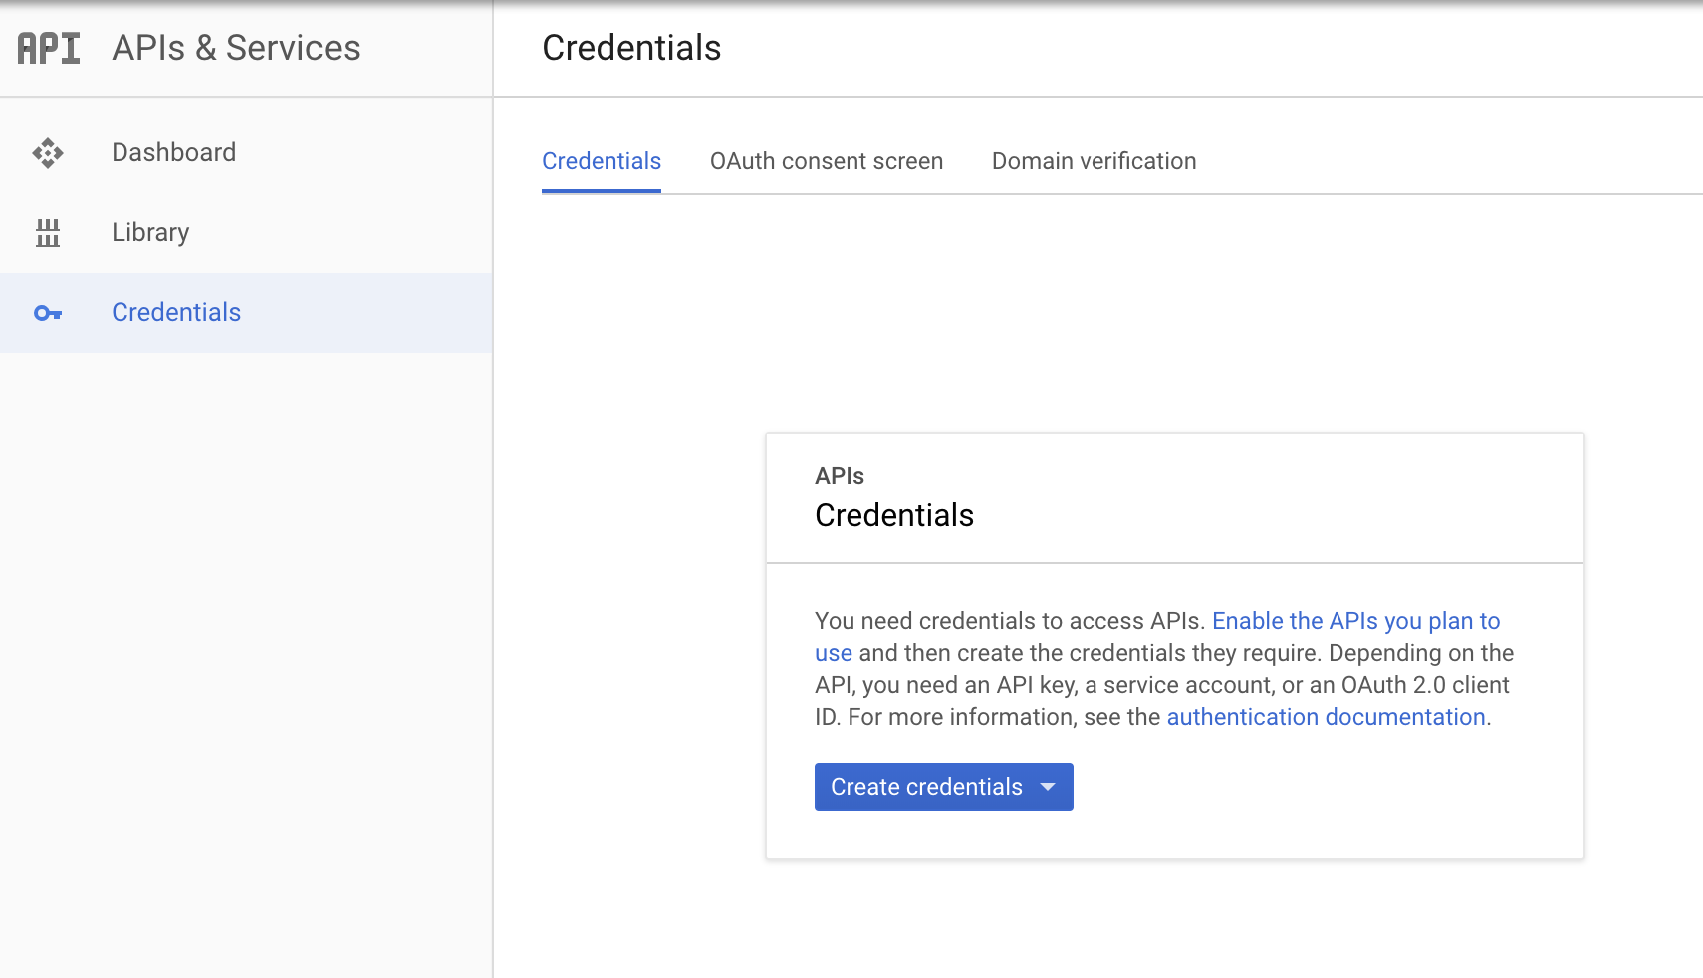Click the APIs label in the card

(x=840, y=476)
